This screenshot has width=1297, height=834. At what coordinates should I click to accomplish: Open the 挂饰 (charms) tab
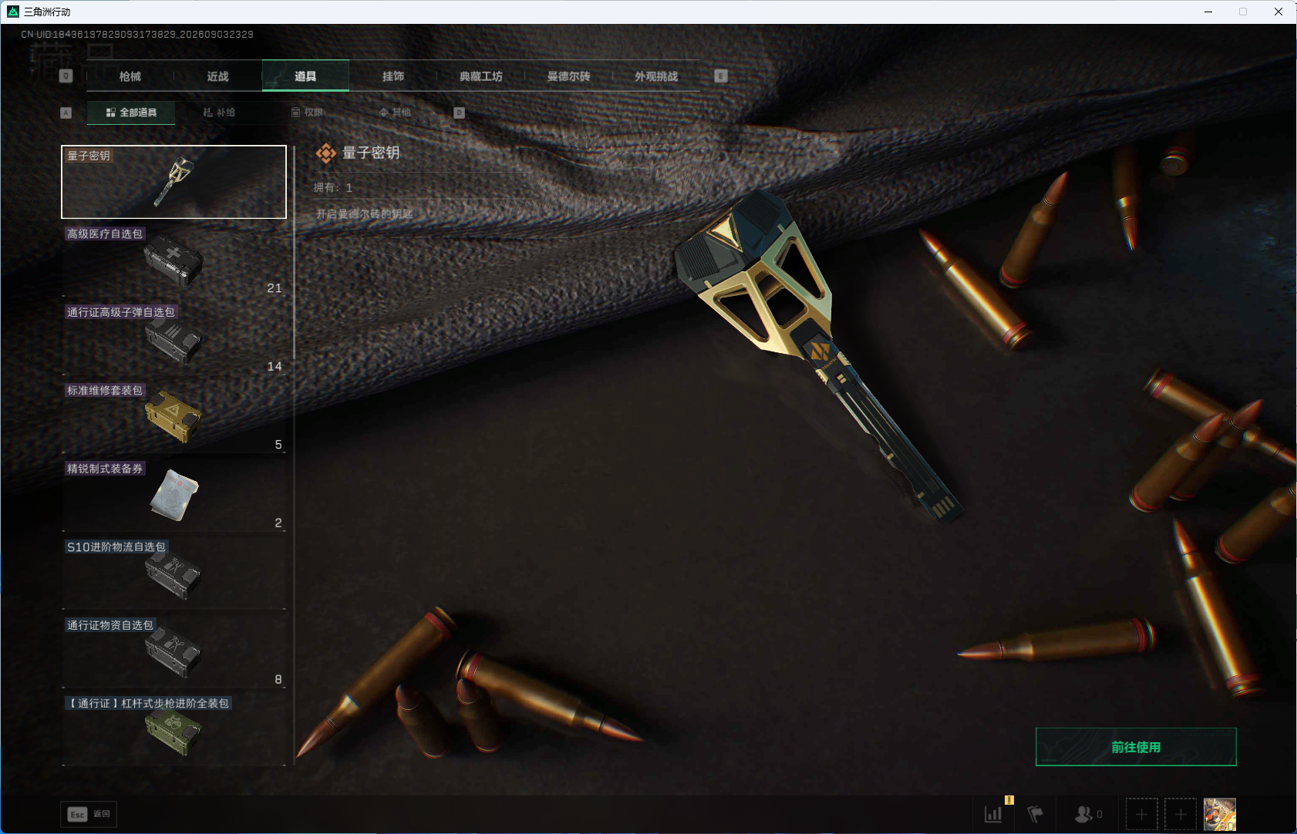393,76
